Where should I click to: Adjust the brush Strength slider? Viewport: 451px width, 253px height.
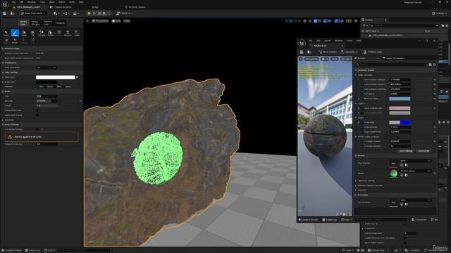(47, 101)
